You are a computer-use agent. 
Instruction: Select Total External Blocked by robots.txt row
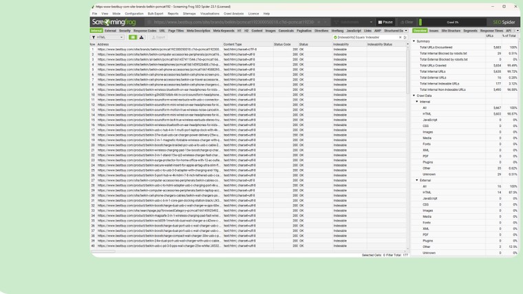pyautogui.click(x=465, y=59)
